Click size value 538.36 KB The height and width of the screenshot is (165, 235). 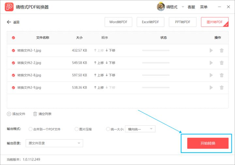(79, 87)
